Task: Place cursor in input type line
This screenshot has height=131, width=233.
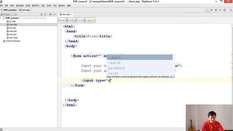Action: [x=96, y=80]
